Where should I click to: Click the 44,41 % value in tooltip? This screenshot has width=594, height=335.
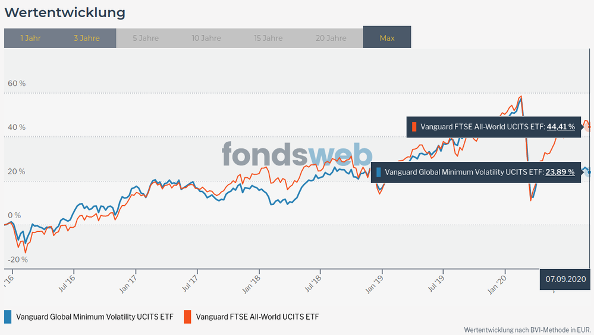click(561, 126)
